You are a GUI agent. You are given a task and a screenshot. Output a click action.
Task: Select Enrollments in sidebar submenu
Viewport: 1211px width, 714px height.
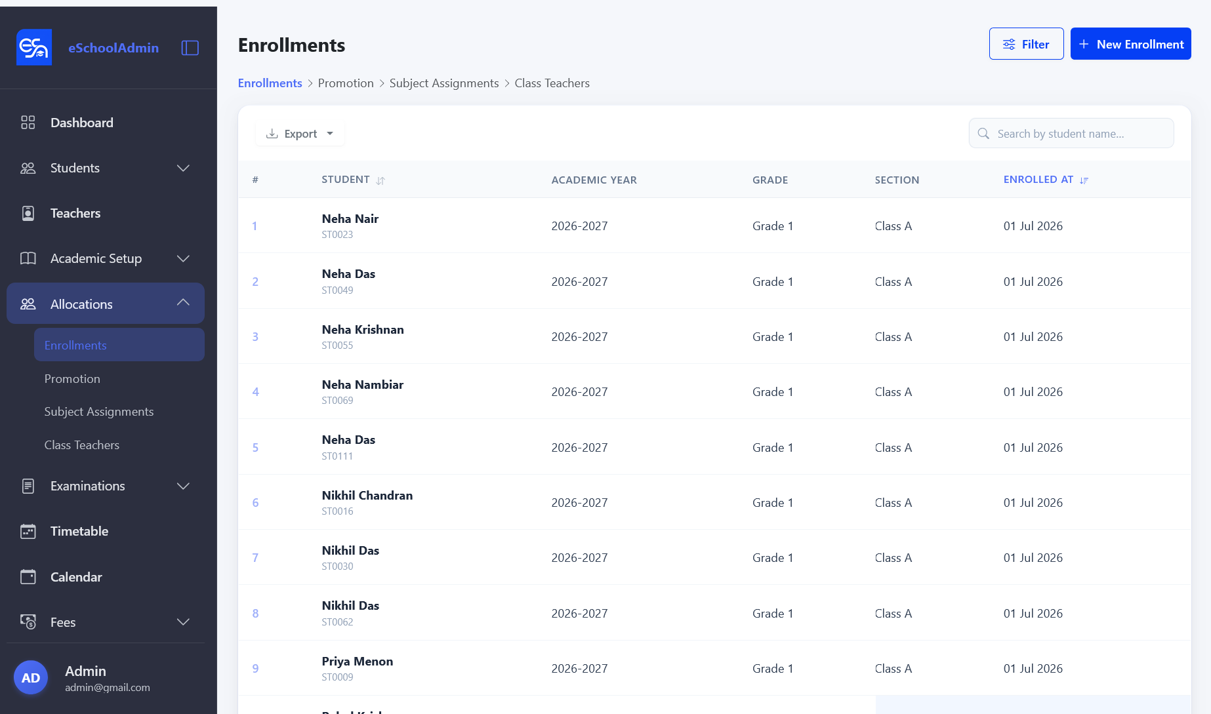pos(119,345)
